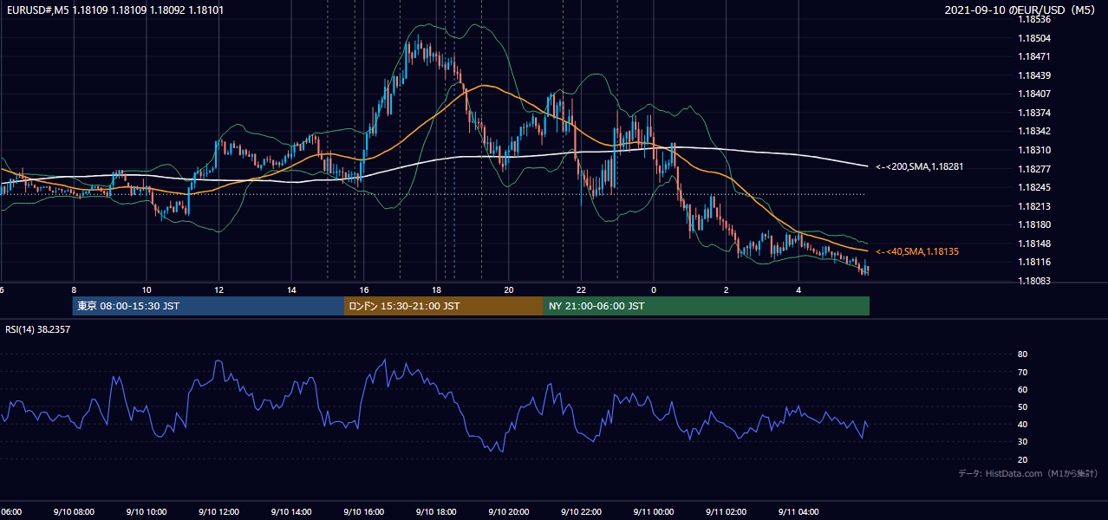Click hour tick 10 on chart axis
Viewport: 1108px width, 520px height.
[147, 289]
